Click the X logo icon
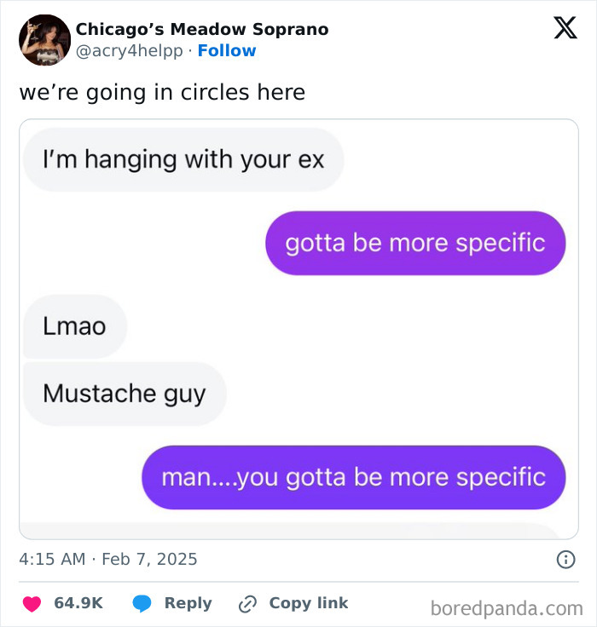 pyautogui.click(x=565, y=28)
